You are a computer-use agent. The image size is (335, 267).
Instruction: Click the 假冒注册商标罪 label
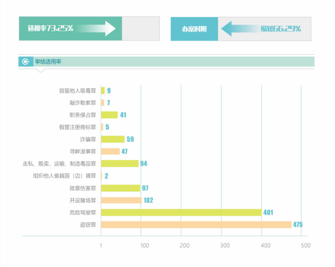(77, 127)
